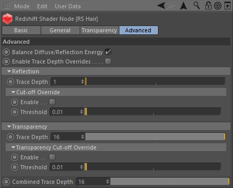The width and height of the screenshot is (233, 188).
Task: Collapse the Transparency section
Action: pos(9,127)
